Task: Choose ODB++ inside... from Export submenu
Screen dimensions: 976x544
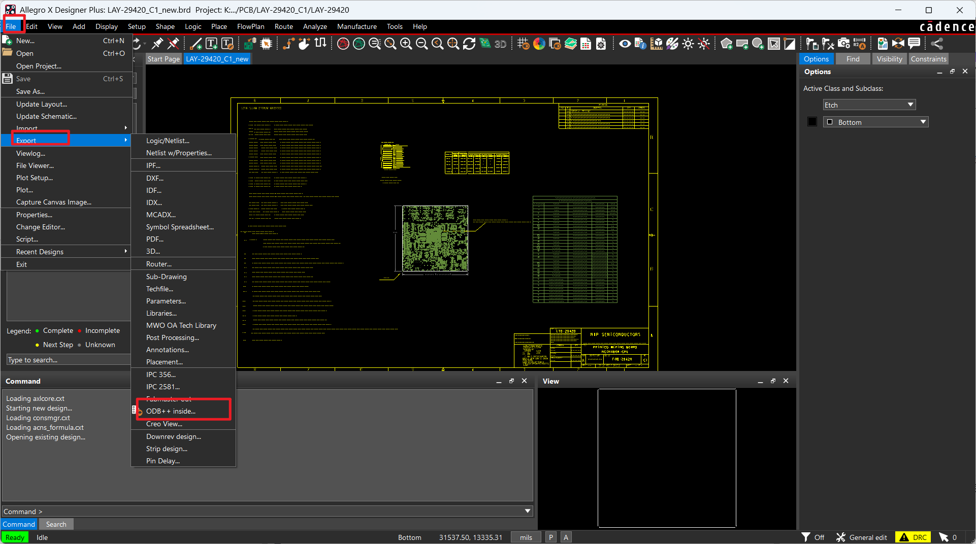Action: pyautogui.click(x=183, y=411)
